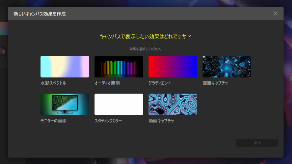Select the 画面キャプチャ effect thumbnail
Image resolution: width=292 pixels, height=164 pixels.
point(227,67)
